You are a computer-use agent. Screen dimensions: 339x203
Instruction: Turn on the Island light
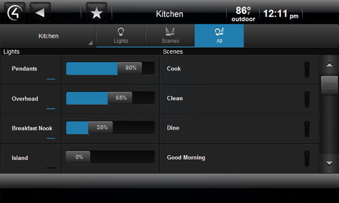(31, 158)
